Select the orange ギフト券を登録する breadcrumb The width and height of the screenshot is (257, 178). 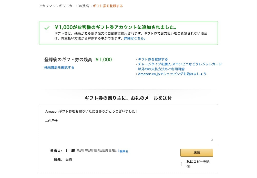click(108, 6)
